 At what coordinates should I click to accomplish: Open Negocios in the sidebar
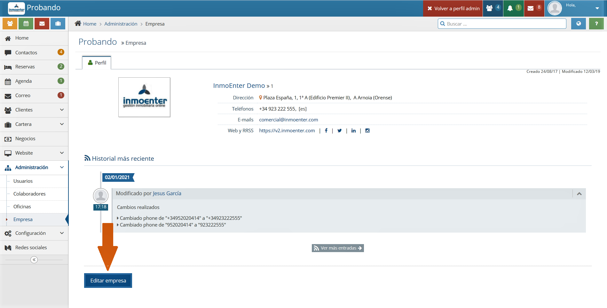[34, 139]
